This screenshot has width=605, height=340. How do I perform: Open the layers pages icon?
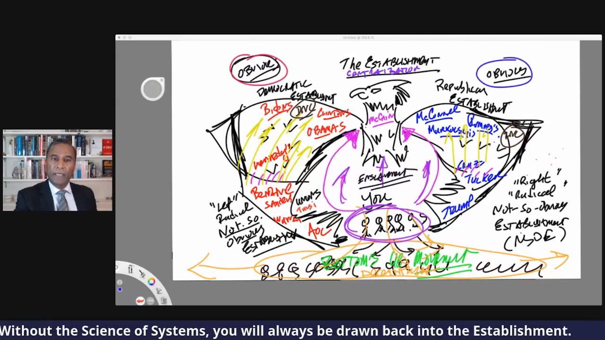click(164, 300)
